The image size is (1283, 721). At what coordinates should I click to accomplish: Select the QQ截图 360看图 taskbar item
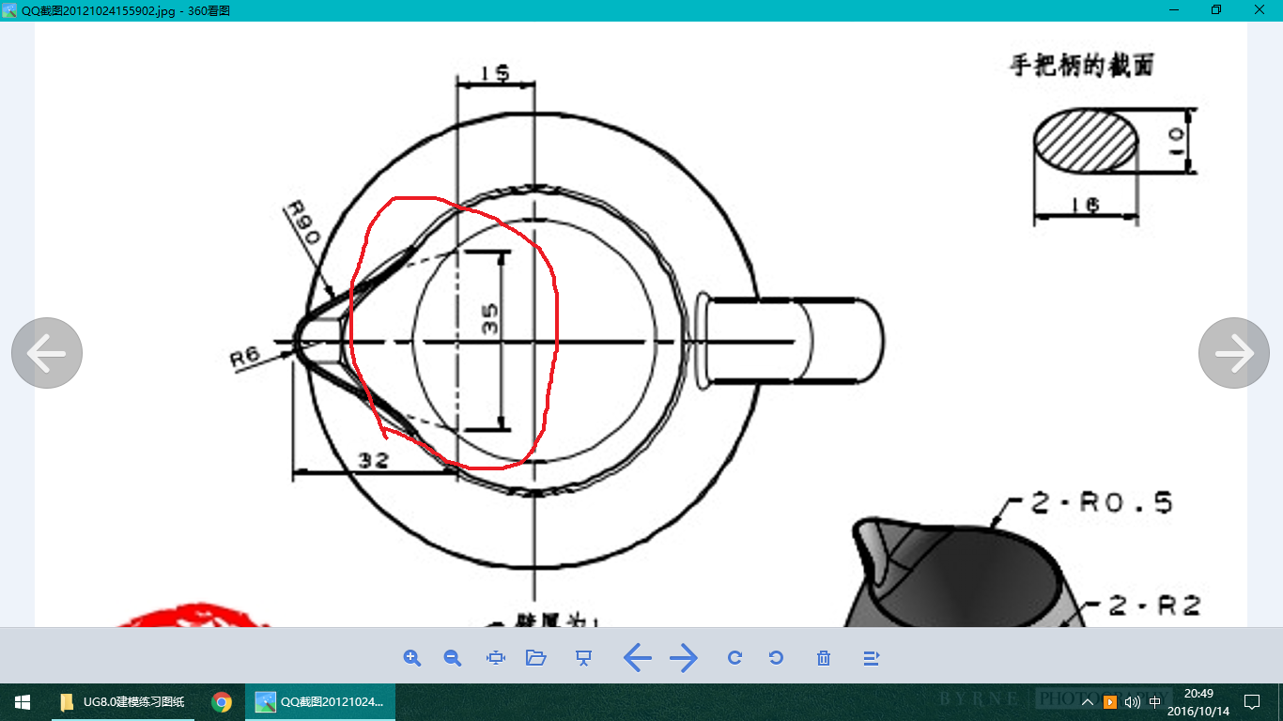320,702
